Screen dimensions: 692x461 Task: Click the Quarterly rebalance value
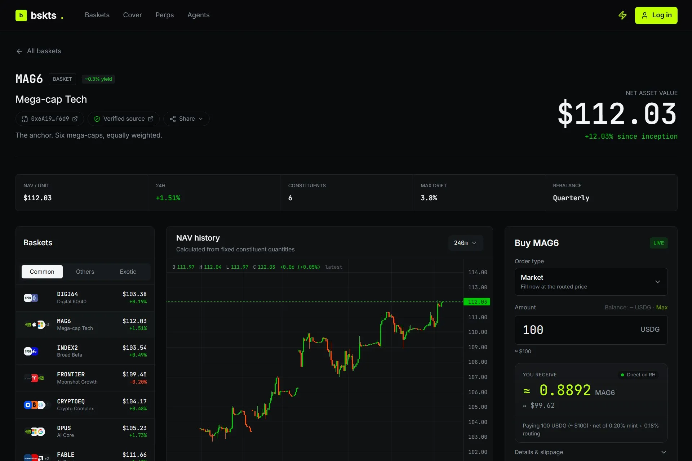point(571,198)
